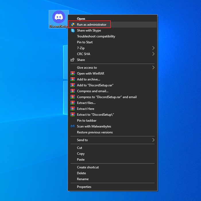The height and width of the screenshot is (201, 201).
Task: Choose Compress to "DiscordSetup.rar" and email
Action: (113, 97)
